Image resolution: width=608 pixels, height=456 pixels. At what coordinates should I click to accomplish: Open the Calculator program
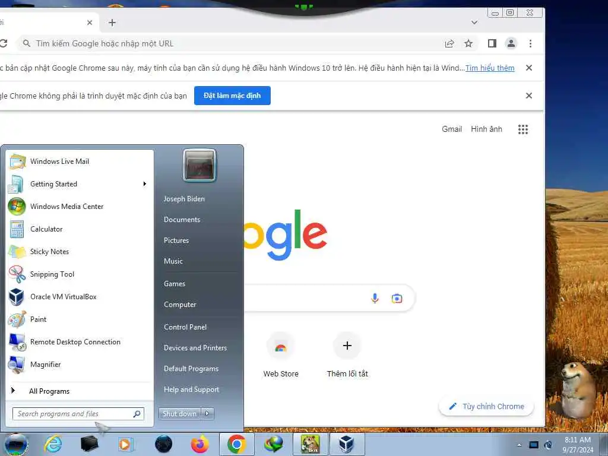[x=80, y=229]
